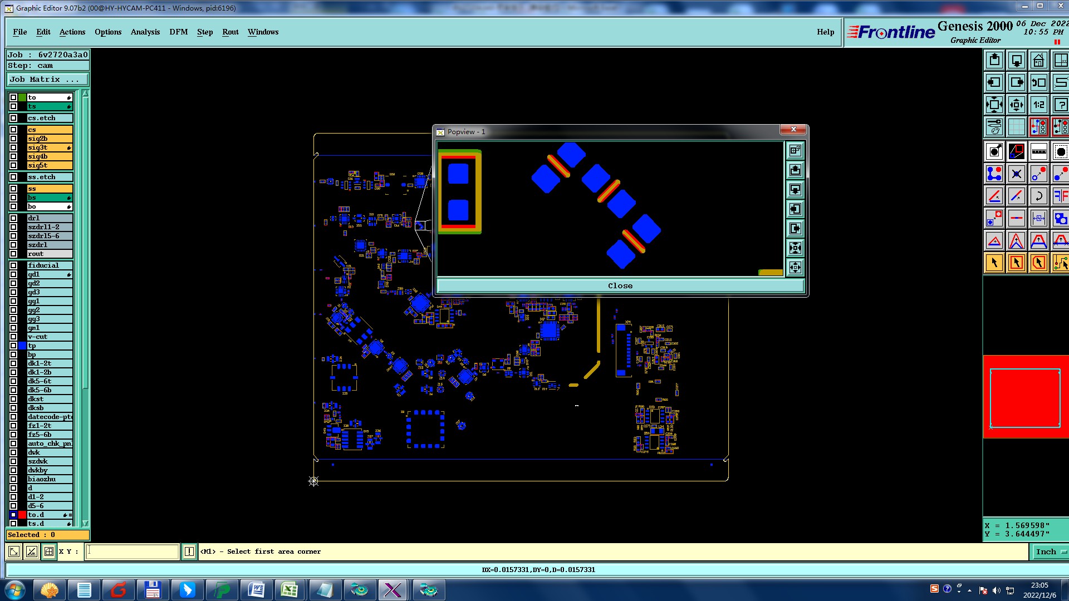Toggle checkbox for layer 'cs.etch'
The height and width of the screenshot is (601, 1069).
coord(13,118)
